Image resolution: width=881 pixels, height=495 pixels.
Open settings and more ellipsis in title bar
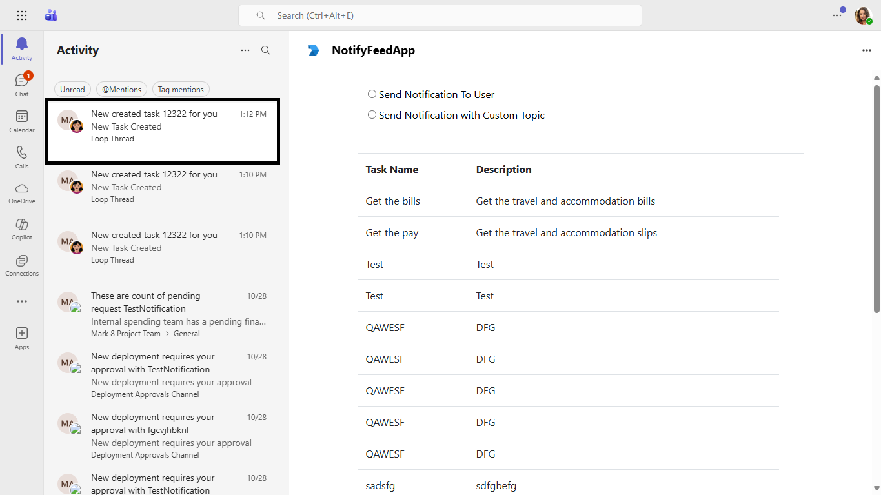(837, 15)
